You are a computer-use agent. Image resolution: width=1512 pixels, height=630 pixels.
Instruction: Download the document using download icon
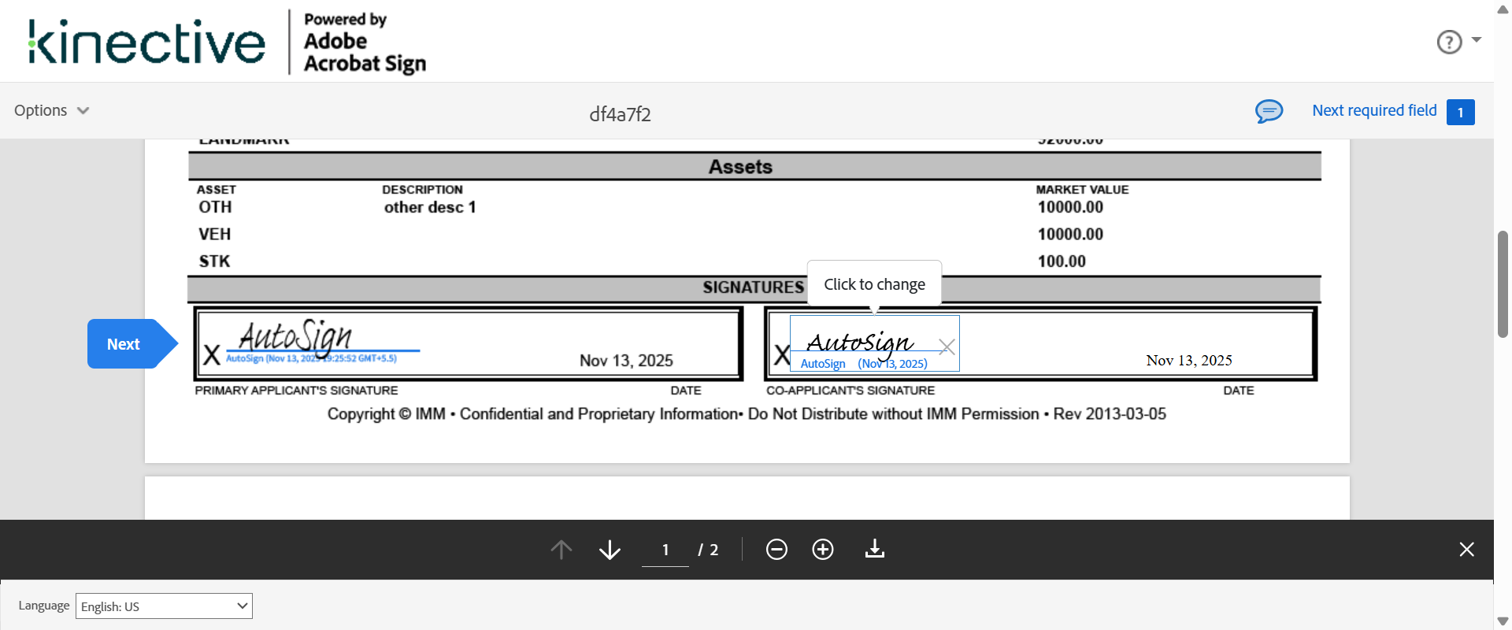click(x=875, y=549)
